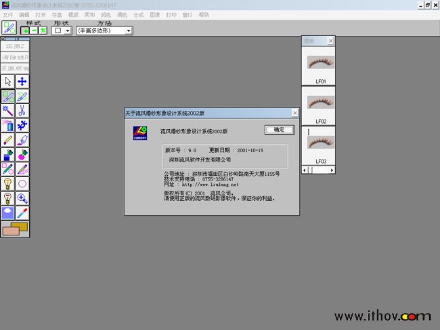
Task: Open the 文件 menu
Action: click(8, 15)
